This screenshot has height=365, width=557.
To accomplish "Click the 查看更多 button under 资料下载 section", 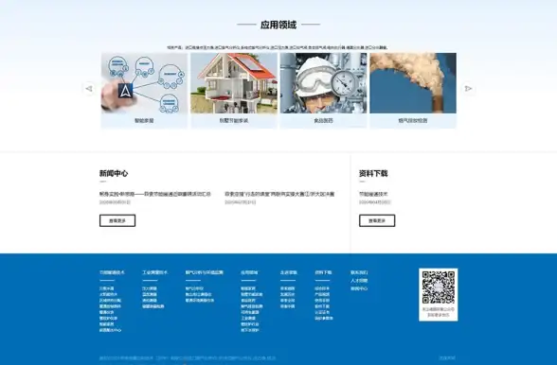I will tap(377, 220).
